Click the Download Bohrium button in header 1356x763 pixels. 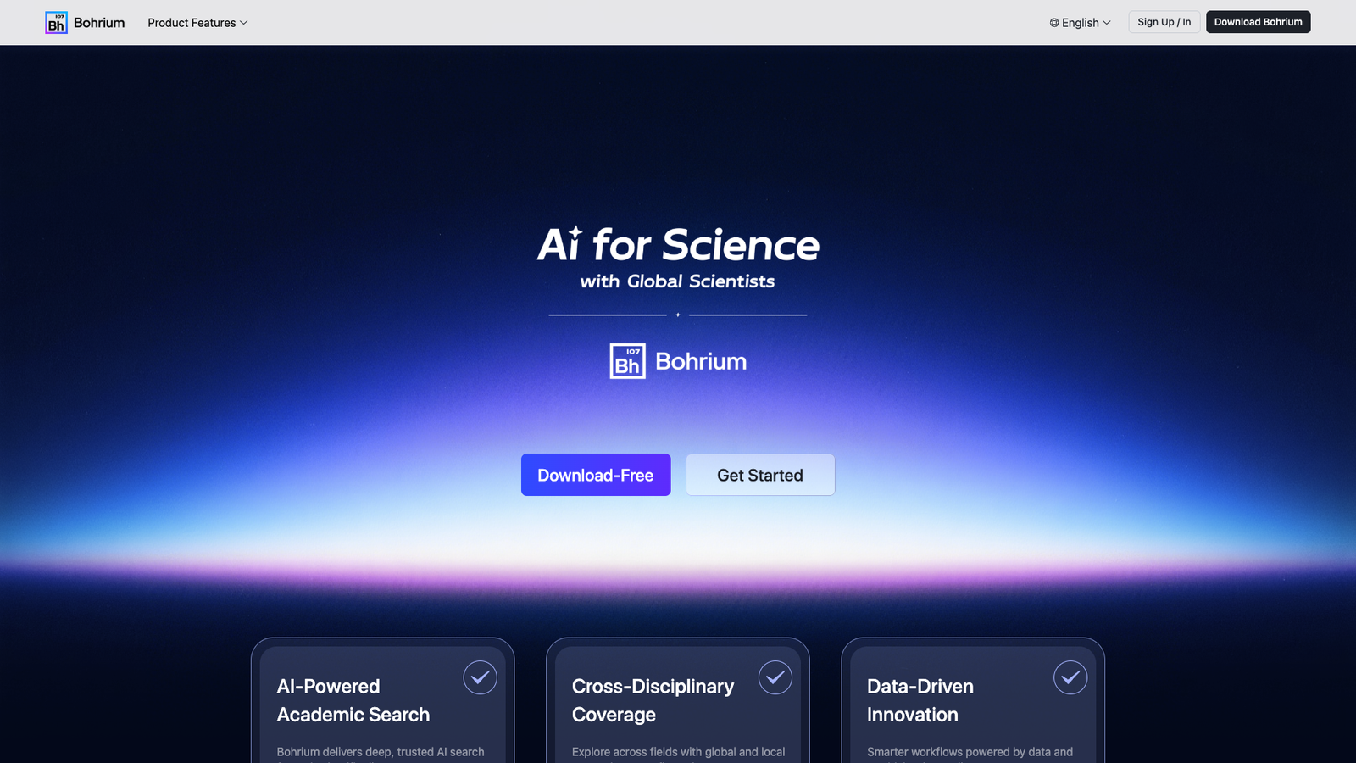1259,22
